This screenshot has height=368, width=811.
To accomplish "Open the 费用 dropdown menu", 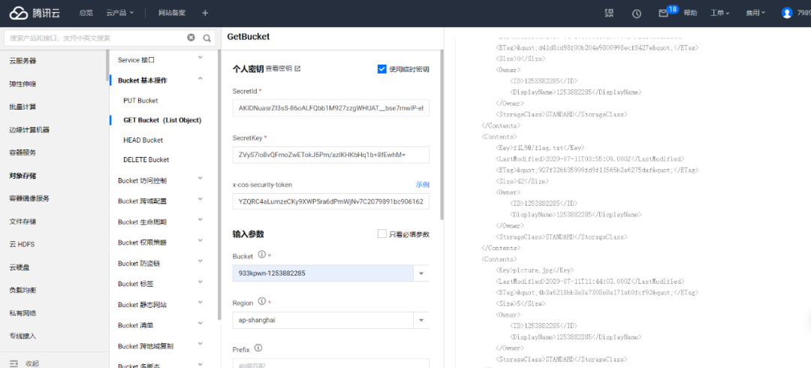I will click(755, 13).
